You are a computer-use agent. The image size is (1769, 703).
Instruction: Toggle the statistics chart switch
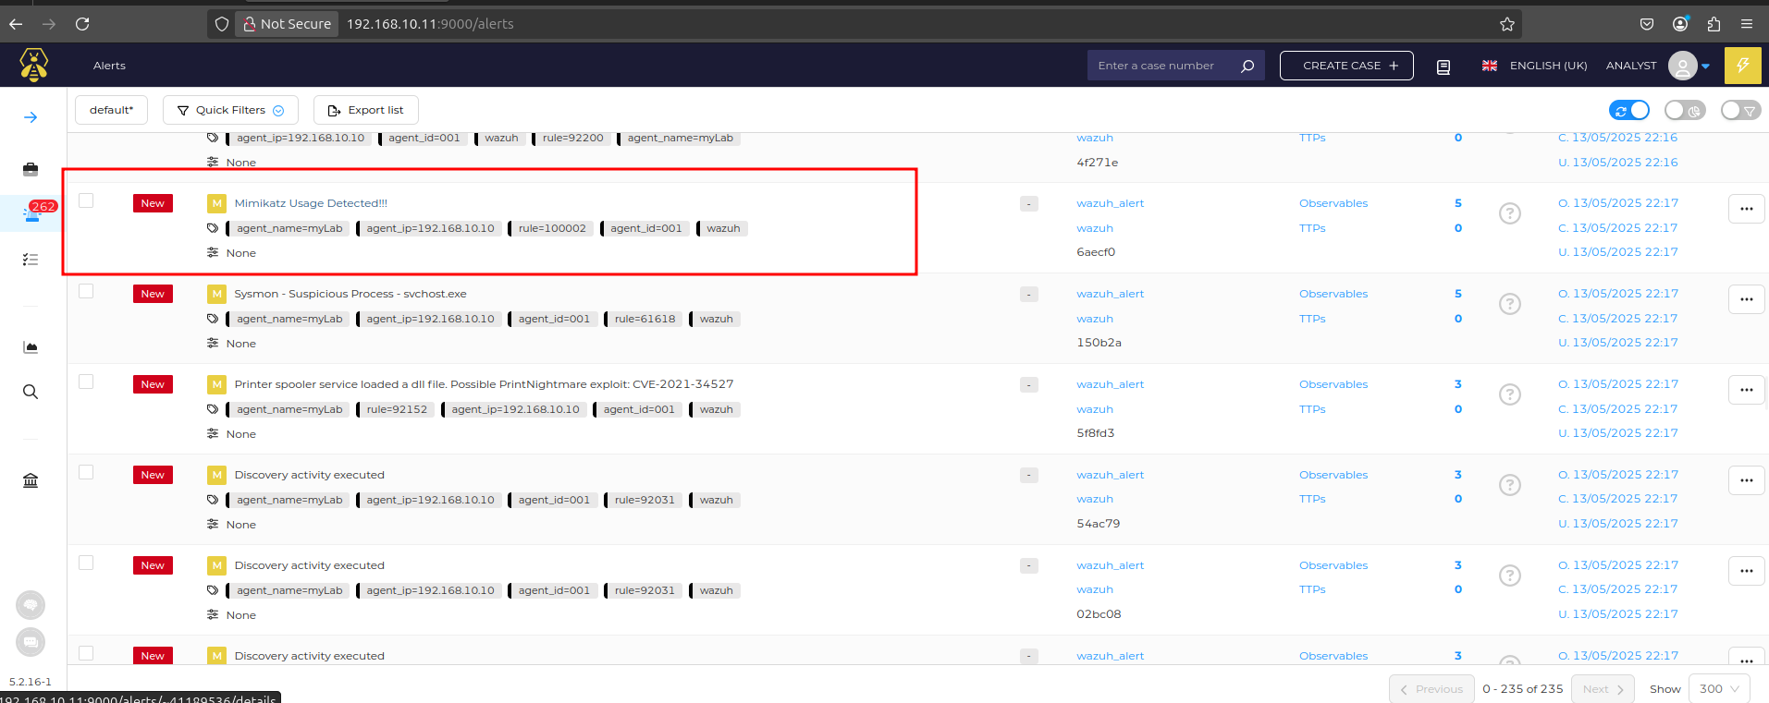[1685, 111]
